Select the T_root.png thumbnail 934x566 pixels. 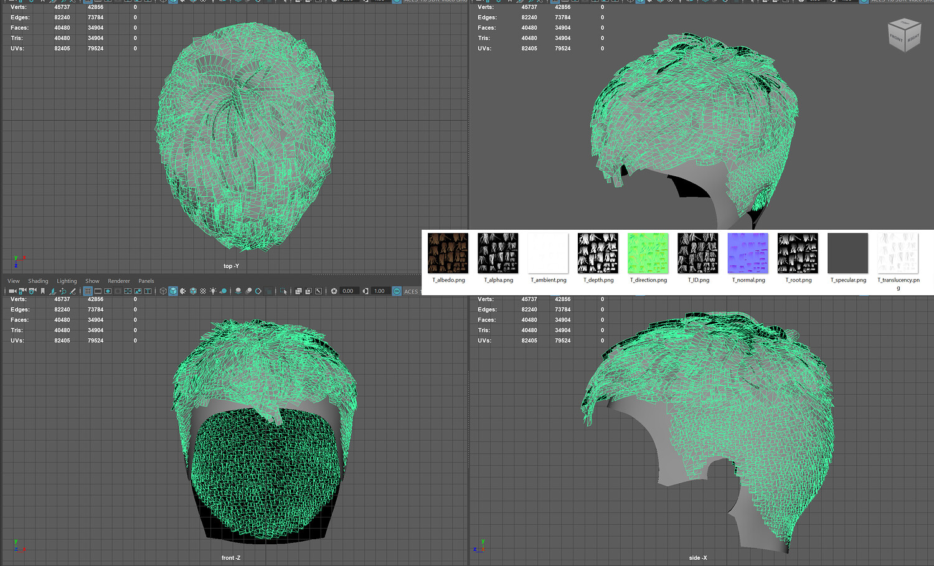coord(798,253)
